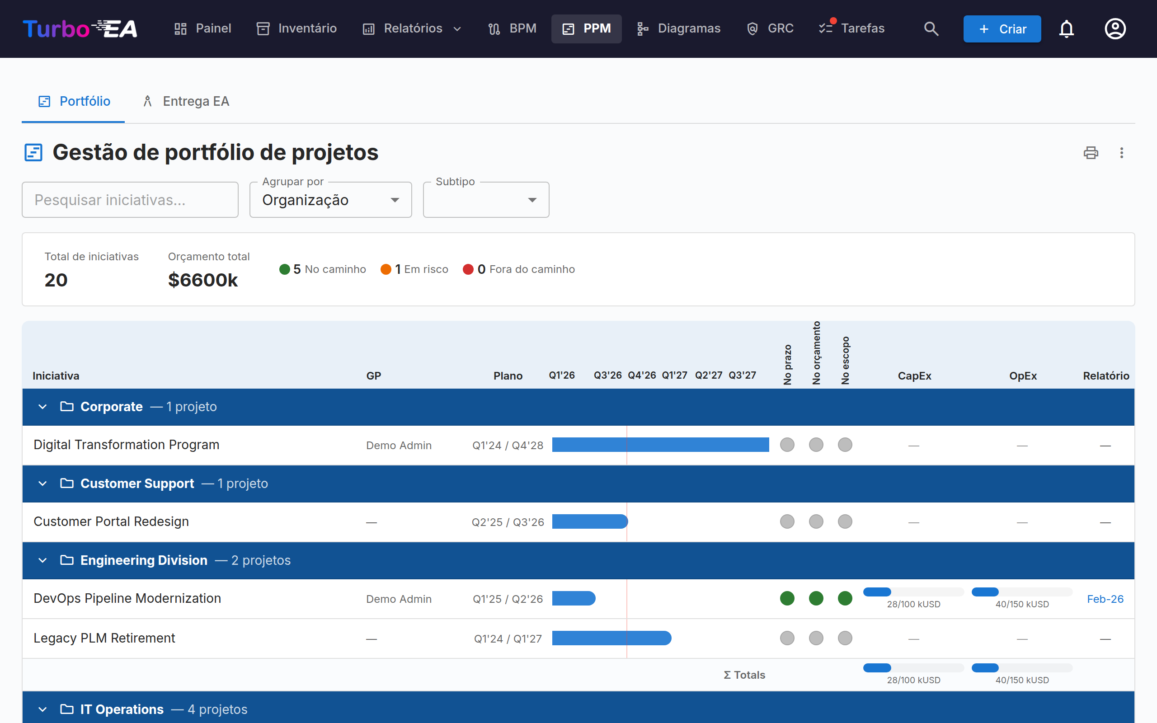Click the Corporate folder icon
Image resolution: width=1157 pixels, height=723 pixels.
[x=67, y=406]
